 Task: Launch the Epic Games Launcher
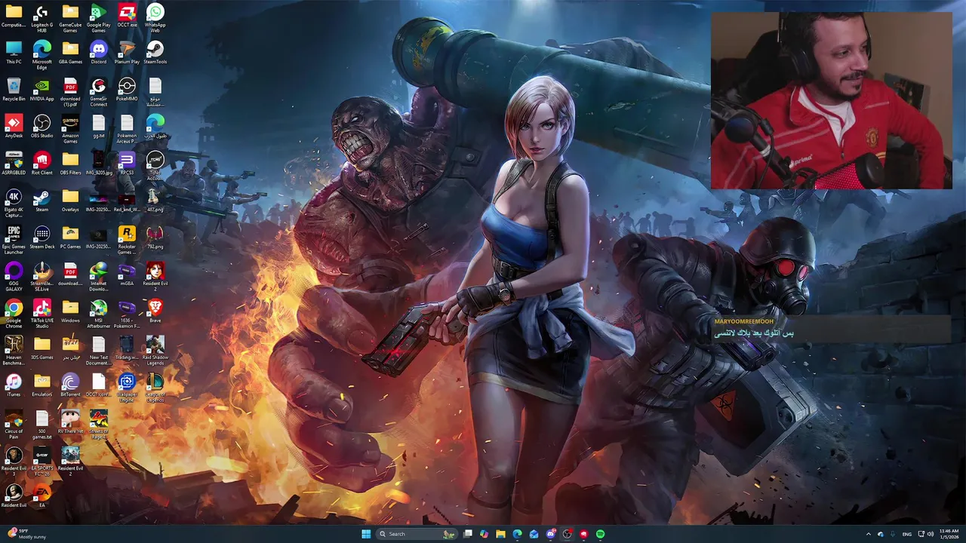point(14,239)
